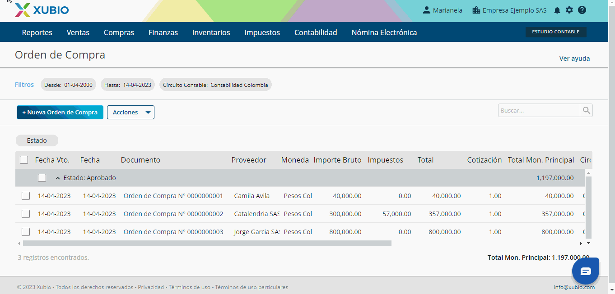
Task: Sort by Cotización column header
Action: (484, 160)
